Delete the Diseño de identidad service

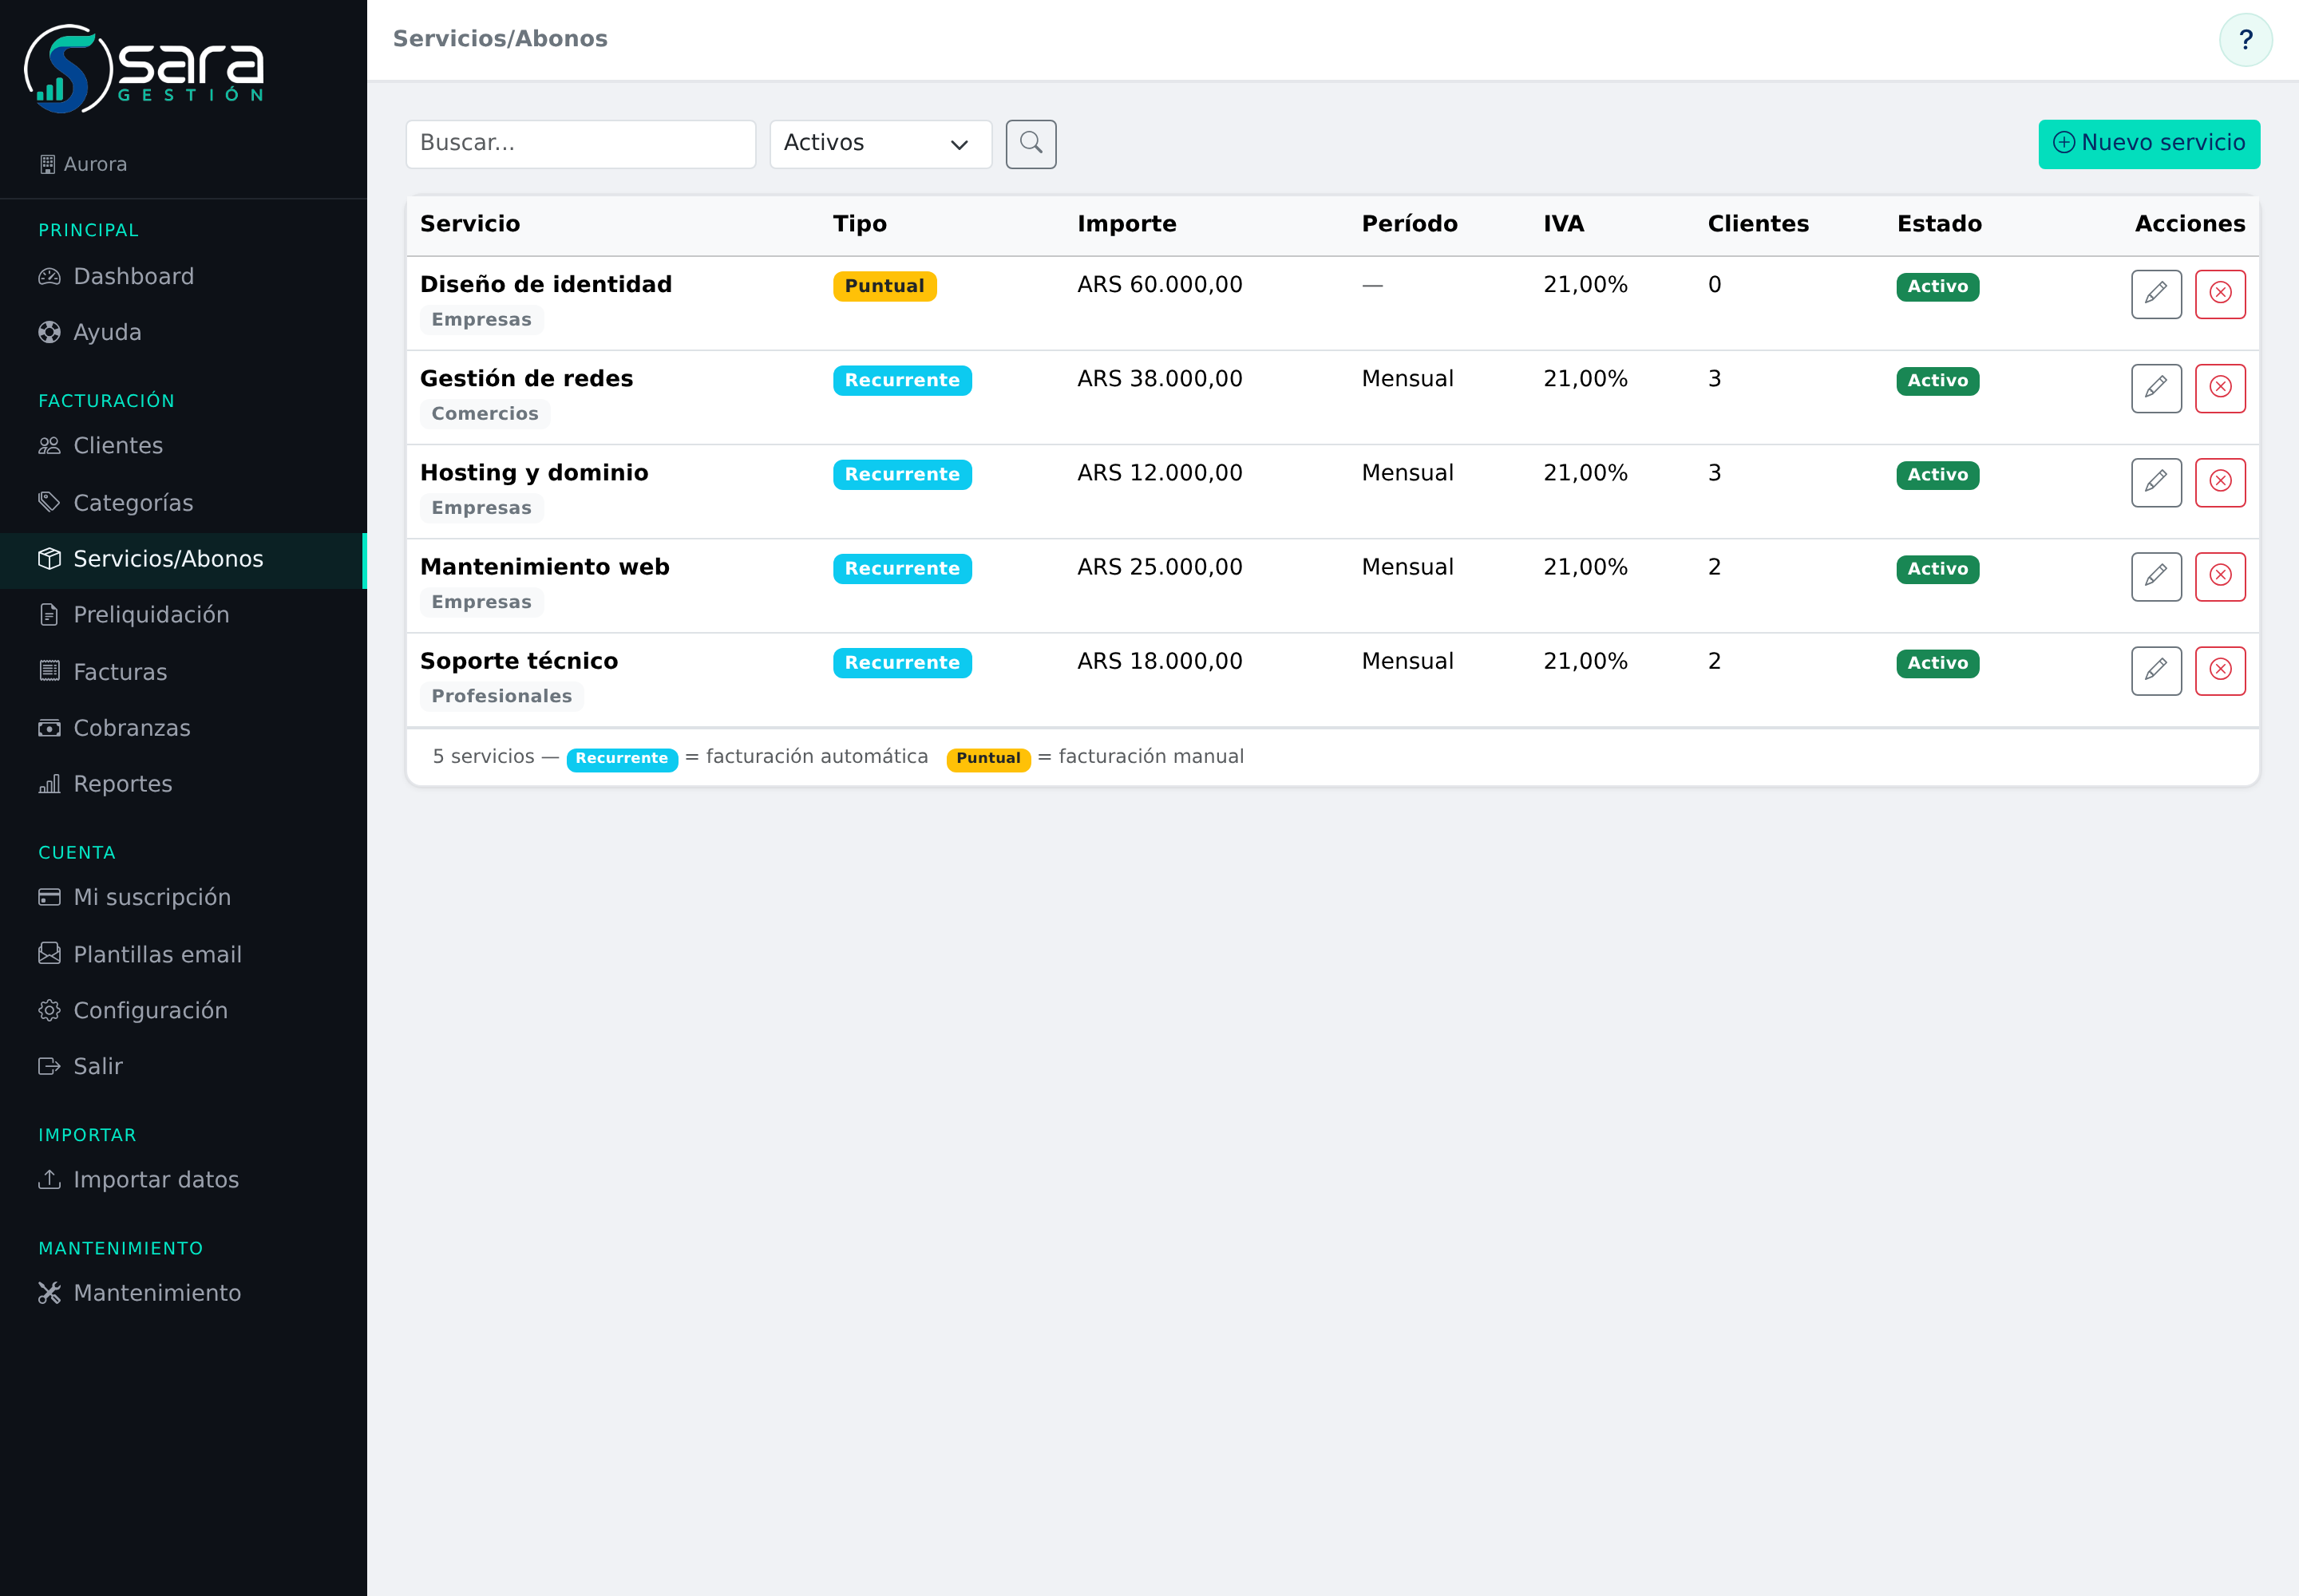tap(2220, 294)
